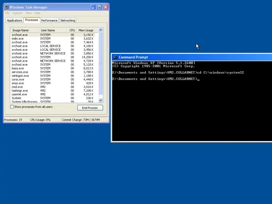Select the csrss.exe process row
Image resolution: width=272 pixels, height=204 pixels.
[53, 79]
